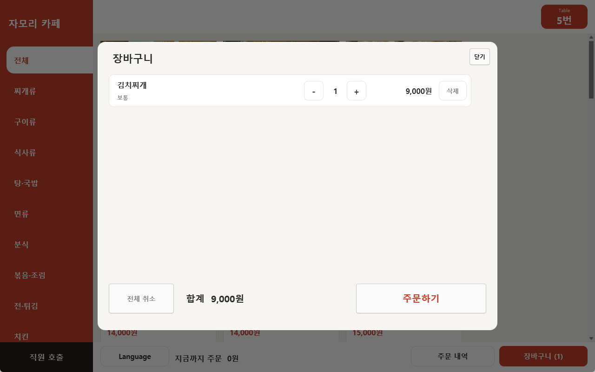The height and width of the screenshot is (372, 595).
Task: Decrease 김치찌개 quantity with minus button
Action: click(314, 91)
